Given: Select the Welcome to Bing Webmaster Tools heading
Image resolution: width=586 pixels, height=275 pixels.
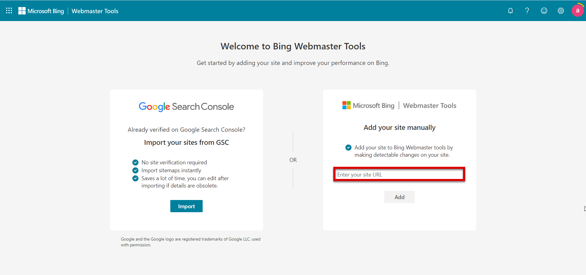Looking at the screenshot, I should [x=293, y=46].
